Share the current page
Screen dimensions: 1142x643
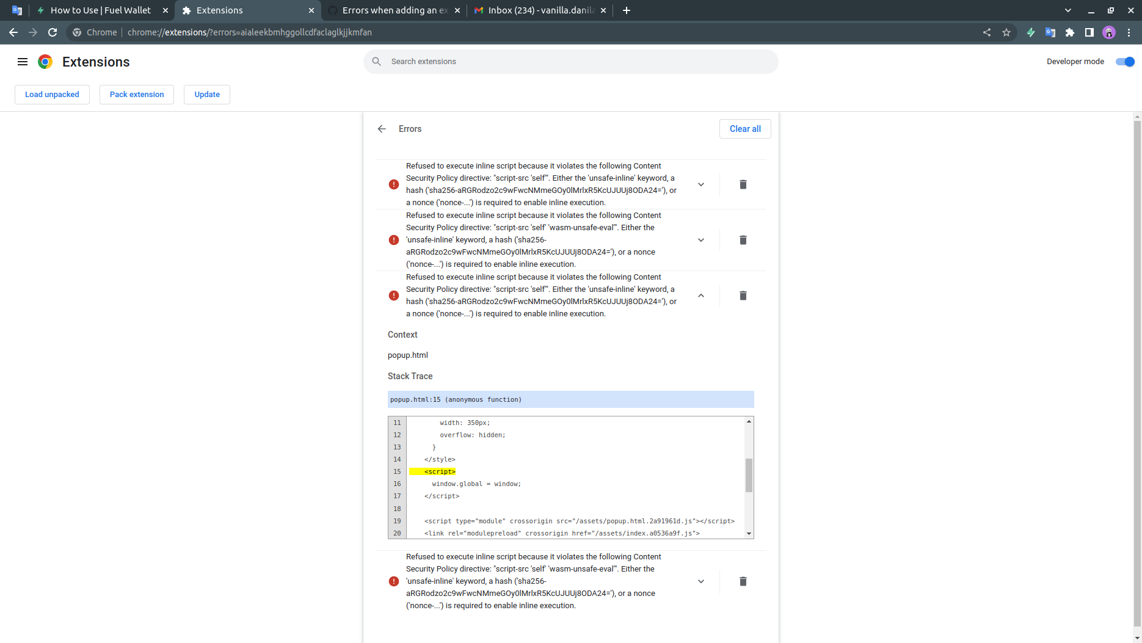tap(987, 32)
